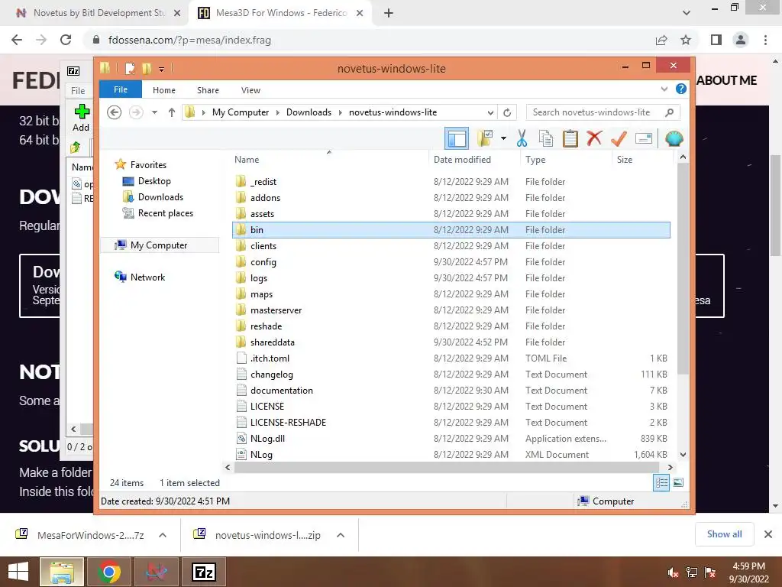Image resolution: width=782 pixels, height=587 pixels.
Task: Open options arrow for MesaForWindows download
Action: click(162, 535)
